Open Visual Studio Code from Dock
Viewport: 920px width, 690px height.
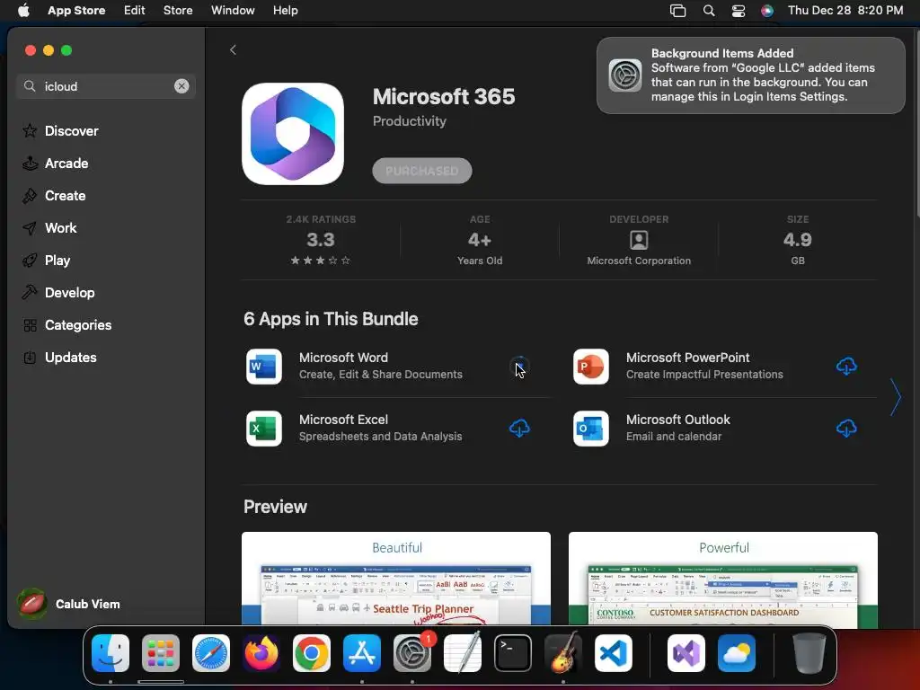coord(614,653)
